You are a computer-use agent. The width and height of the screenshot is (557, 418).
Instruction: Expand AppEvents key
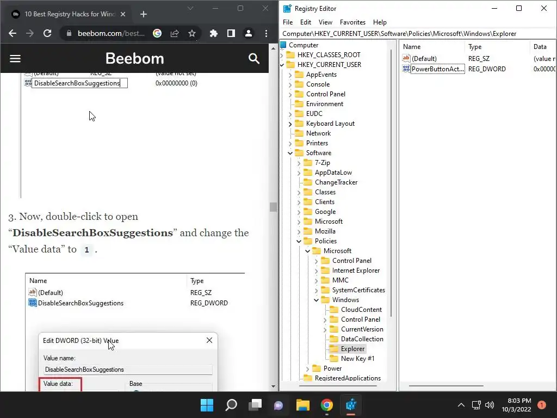[x=290, y=75]
